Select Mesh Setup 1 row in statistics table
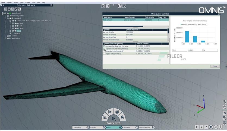This screenshot has width=227, height=131. [135, 20]
